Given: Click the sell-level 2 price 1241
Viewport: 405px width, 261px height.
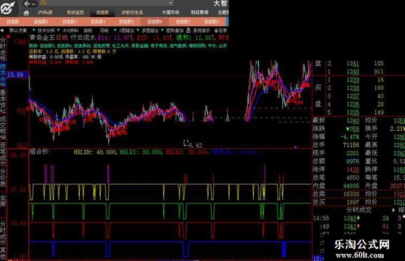Looking at the screenshot, I should [x=353, y=63].
